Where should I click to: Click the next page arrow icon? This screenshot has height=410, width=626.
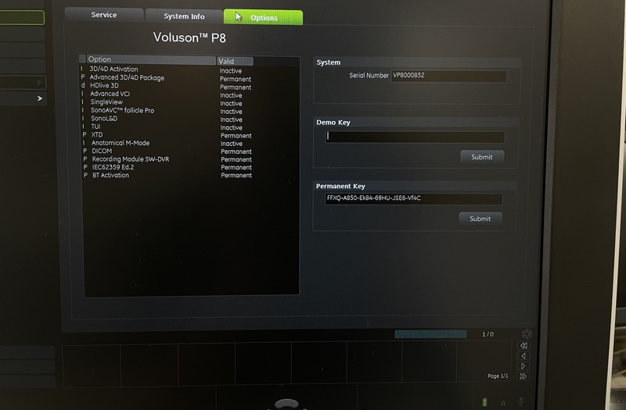point(523,366)
